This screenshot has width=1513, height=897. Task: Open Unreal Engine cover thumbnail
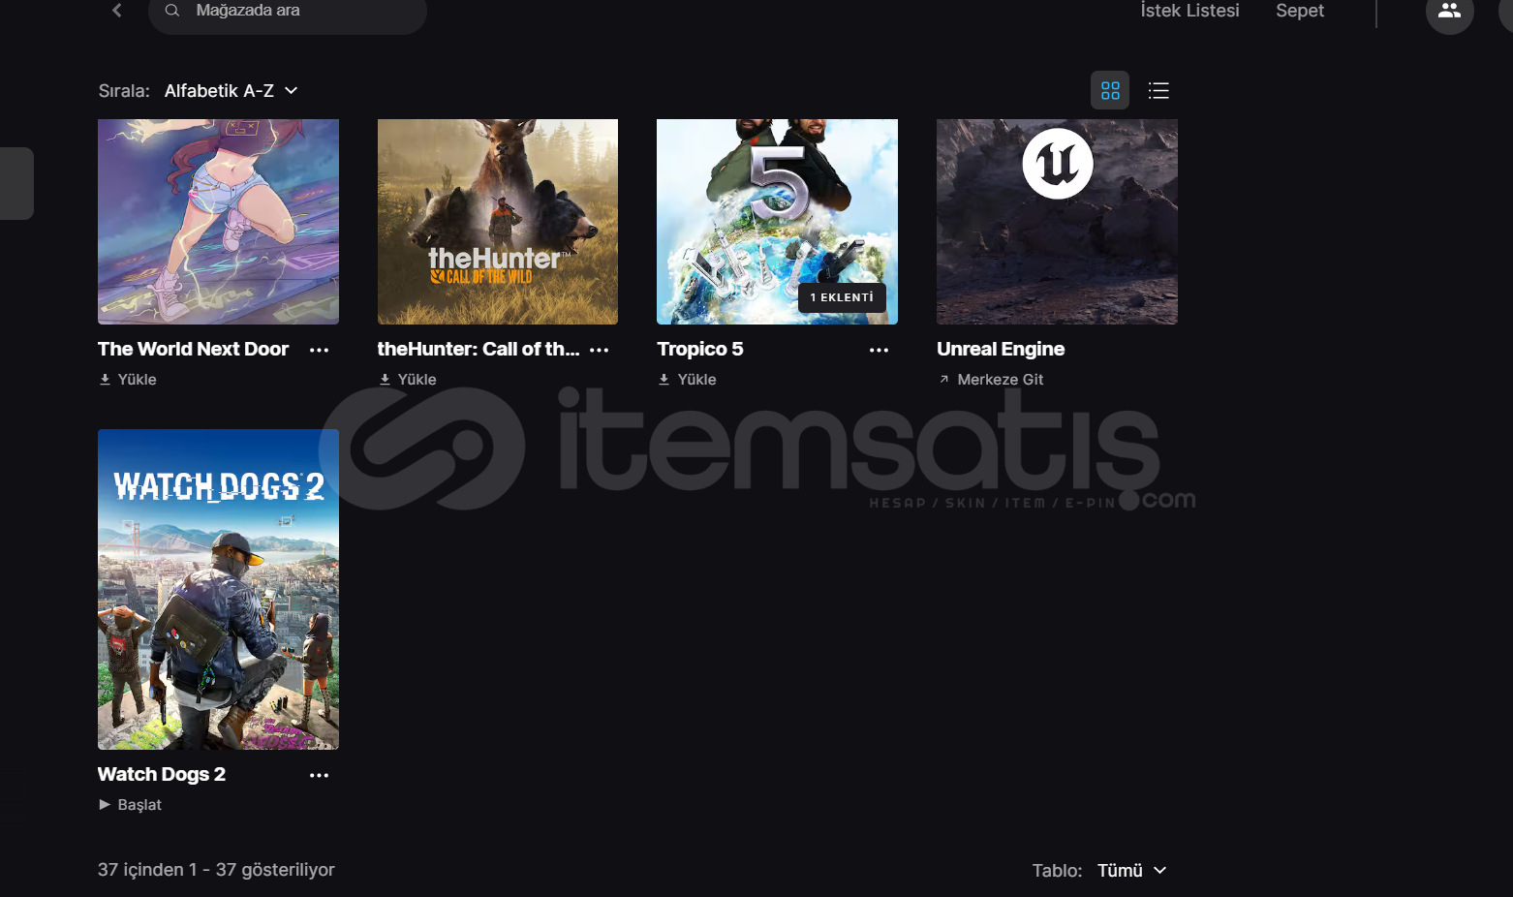1057,222
